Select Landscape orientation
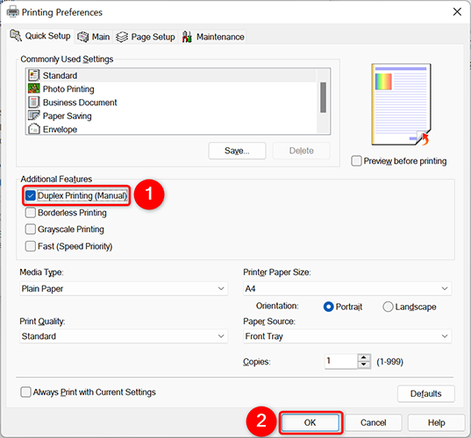The height and width of the screenshot is (438, 471). click(388, 307)
